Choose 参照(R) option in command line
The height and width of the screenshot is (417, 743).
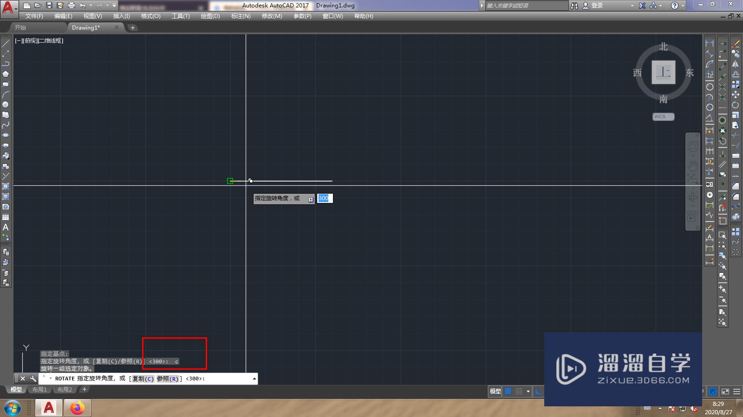pyautogui.click(x=168, y=379)
